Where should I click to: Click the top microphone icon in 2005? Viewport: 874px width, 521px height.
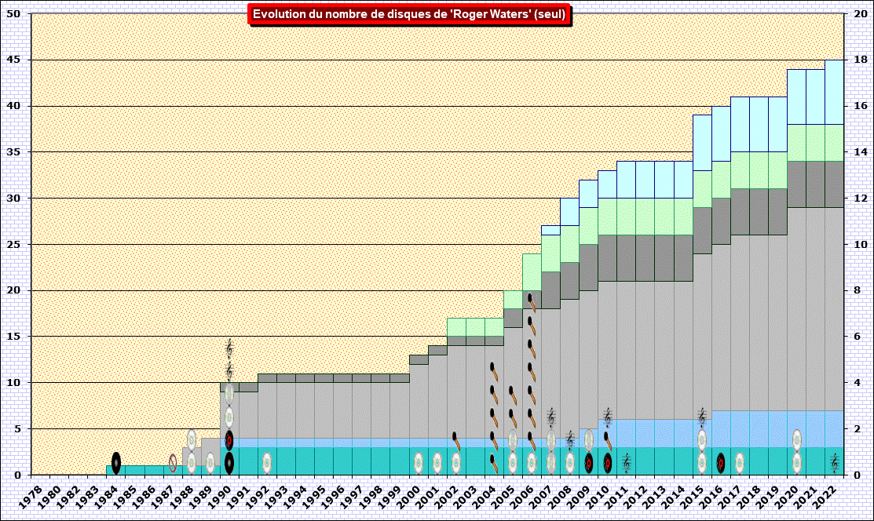pyautogui.click(x=513, y=395)
